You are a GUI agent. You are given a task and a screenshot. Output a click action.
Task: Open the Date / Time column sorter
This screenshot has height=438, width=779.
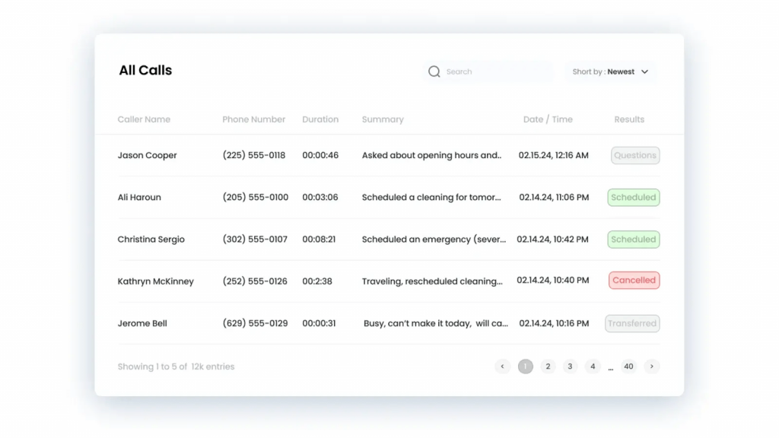tap(548, 119)
